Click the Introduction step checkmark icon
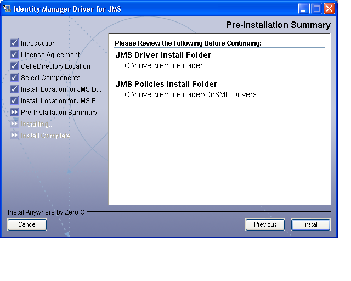351x281 pixels. (14, 43)
